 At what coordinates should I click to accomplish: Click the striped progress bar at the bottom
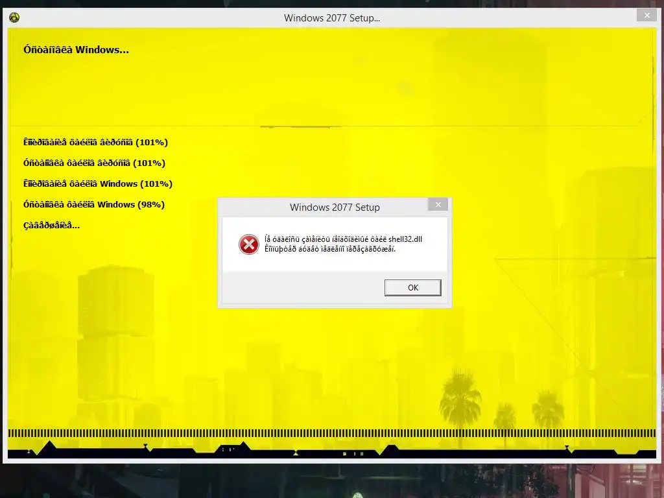click(332, 433)
